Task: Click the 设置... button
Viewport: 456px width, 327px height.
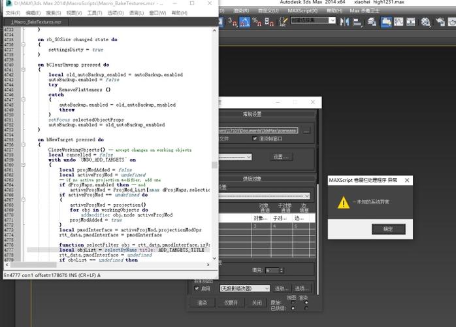Action: [x=282, y=157]
